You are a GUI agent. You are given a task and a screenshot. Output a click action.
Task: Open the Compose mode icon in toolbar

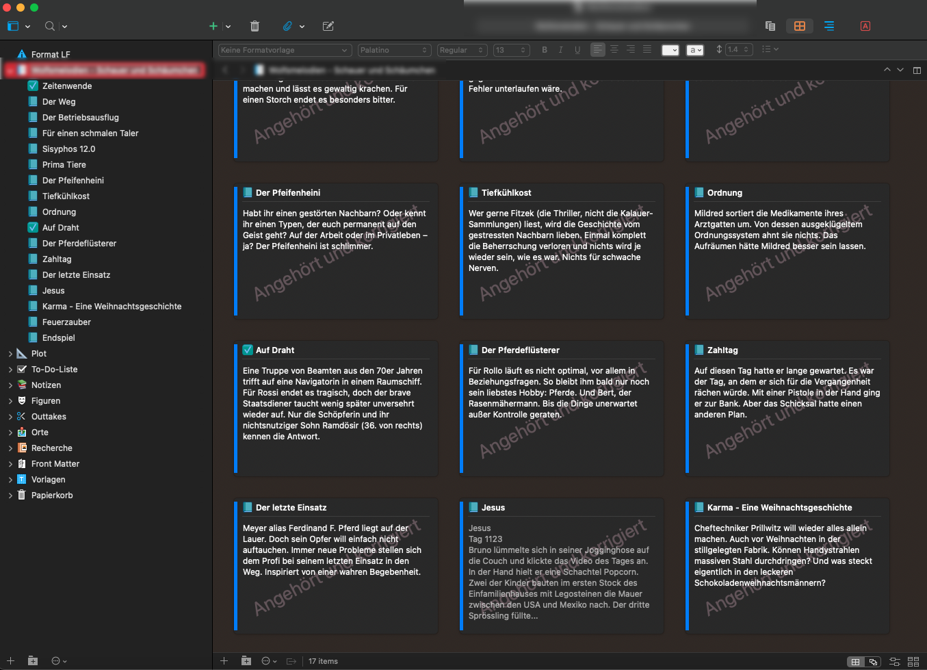[x=328, y=26]
